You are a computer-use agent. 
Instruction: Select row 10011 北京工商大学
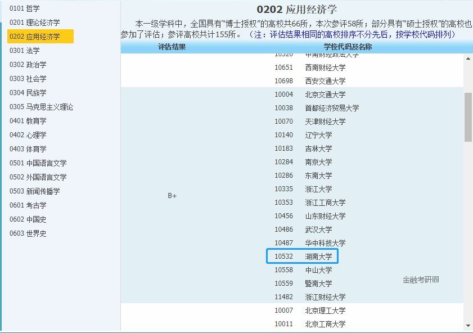pyautogui.click(x=310, y=324)
